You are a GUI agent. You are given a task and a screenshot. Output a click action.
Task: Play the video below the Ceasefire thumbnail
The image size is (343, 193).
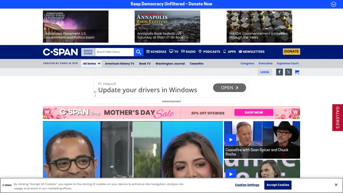click(231, 174)
